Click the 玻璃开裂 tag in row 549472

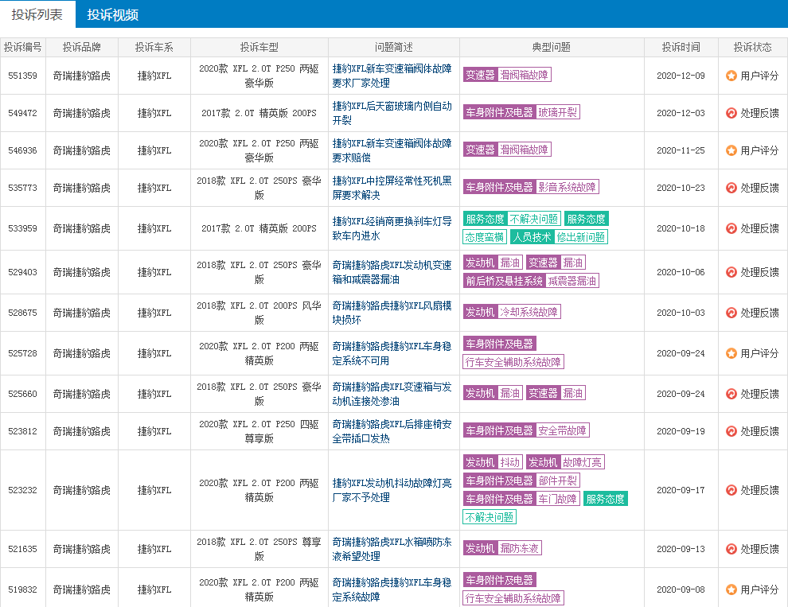click(558, 112)
